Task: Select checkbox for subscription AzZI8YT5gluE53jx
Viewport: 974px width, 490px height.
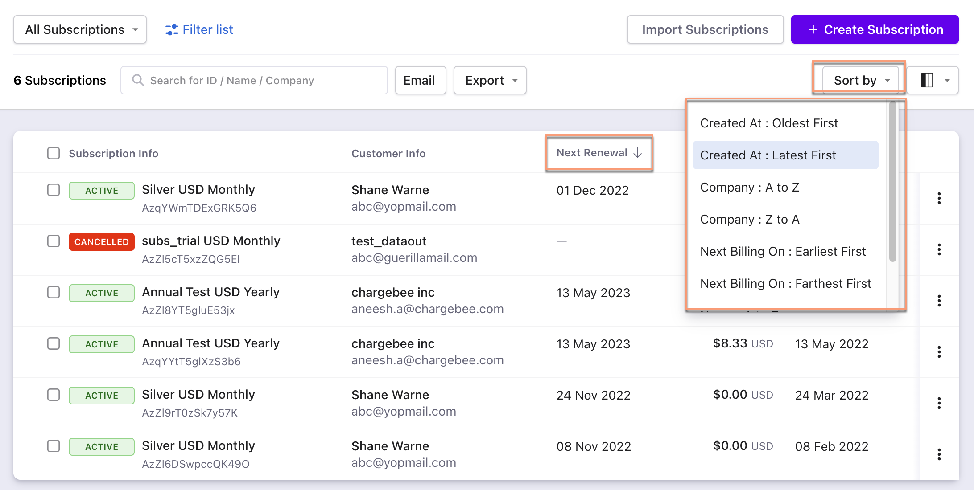Action: [54, 292]
